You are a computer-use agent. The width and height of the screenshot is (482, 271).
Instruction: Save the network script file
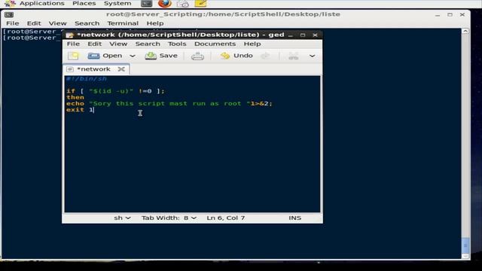coord(161,56)
